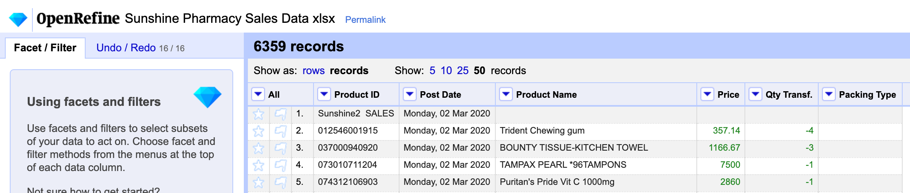Switch view to rows mode
The image size is (910, 193).
coord(314,71)
